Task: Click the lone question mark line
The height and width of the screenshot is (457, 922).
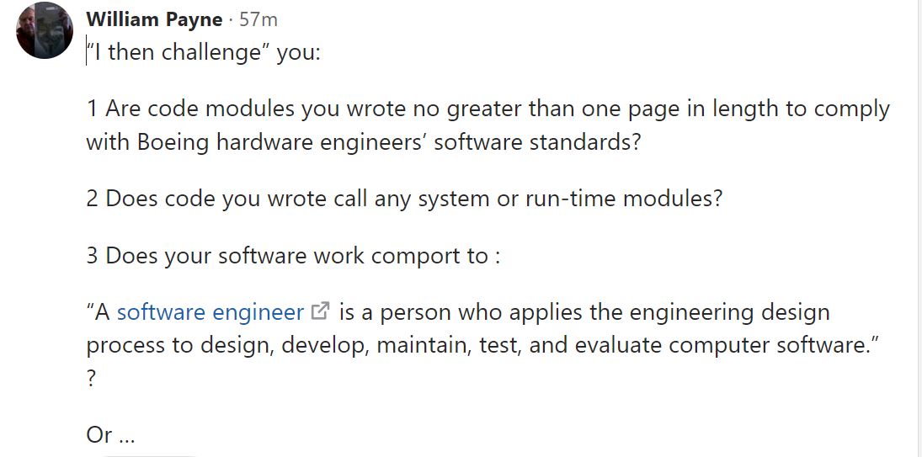Action: tap(91, 378)
